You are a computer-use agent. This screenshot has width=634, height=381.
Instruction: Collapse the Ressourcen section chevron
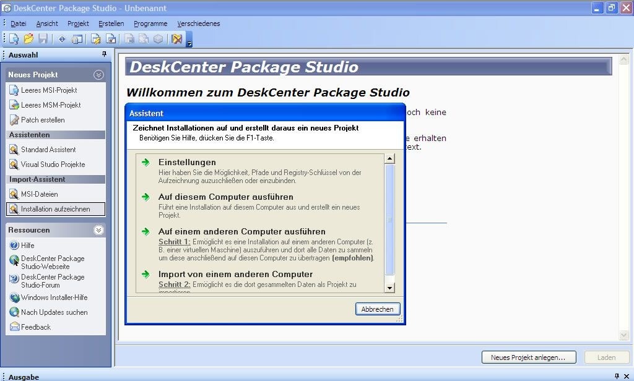(x=98, y=230)
